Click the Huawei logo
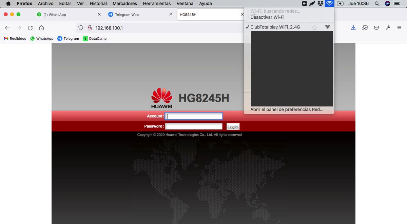The height and width of the screenshot is (224, 407). [x=162, y=98]
